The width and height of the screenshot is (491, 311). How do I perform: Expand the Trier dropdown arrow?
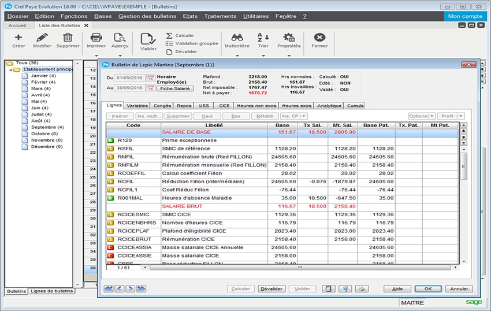[263, 55]
